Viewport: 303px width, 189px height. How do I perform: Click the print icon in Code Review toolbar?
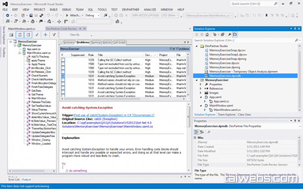[x=11, y=34]
